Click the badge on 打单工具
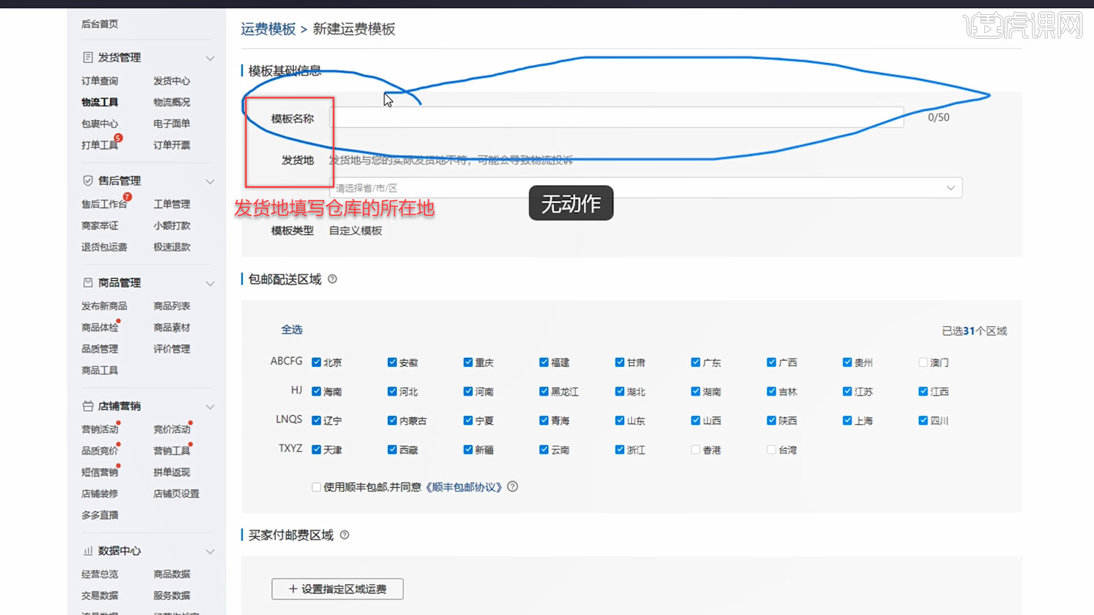 point(118,138)
